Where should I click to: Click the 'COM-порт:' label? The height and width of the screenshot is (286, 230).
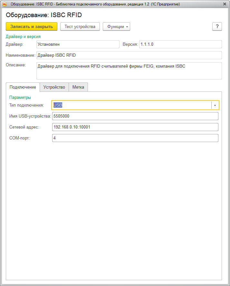click(20, 138)
